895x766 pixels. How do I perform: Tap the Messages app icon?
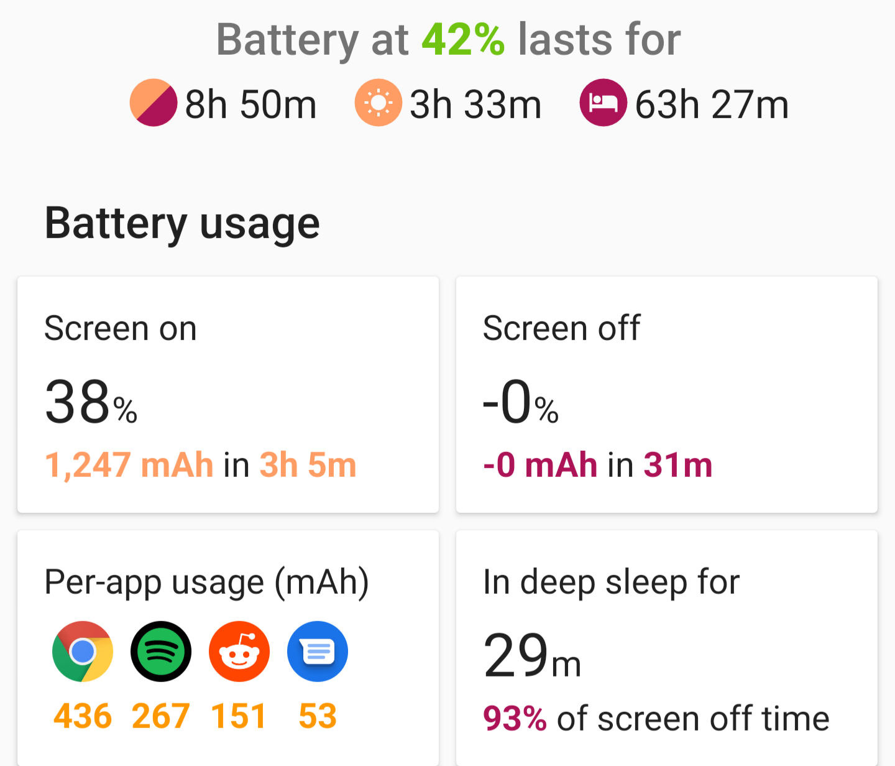318,652
